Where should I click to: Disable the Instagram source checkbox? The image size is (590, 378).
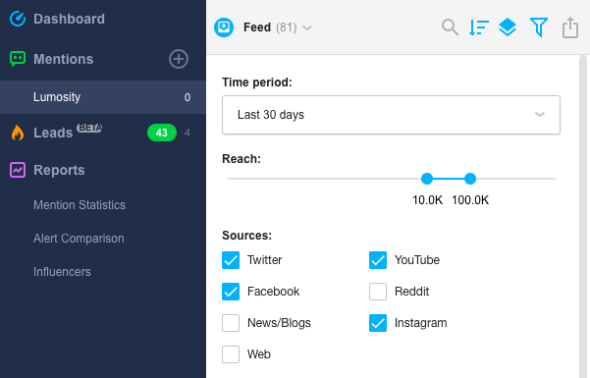point(378,323)
